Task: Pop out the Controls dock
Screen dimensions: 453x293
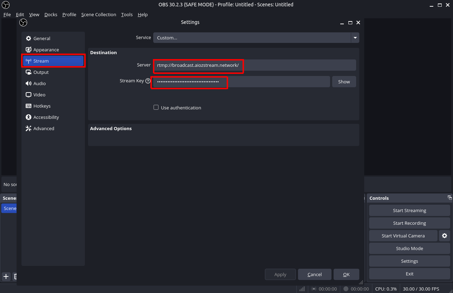Action: 449,198
